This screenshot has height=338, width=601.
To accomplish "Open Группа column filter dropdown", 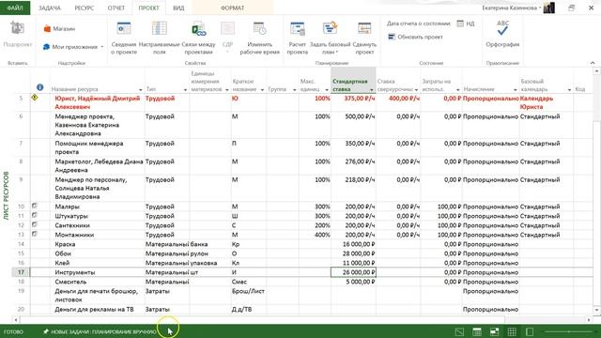I will tap(294, 90).
